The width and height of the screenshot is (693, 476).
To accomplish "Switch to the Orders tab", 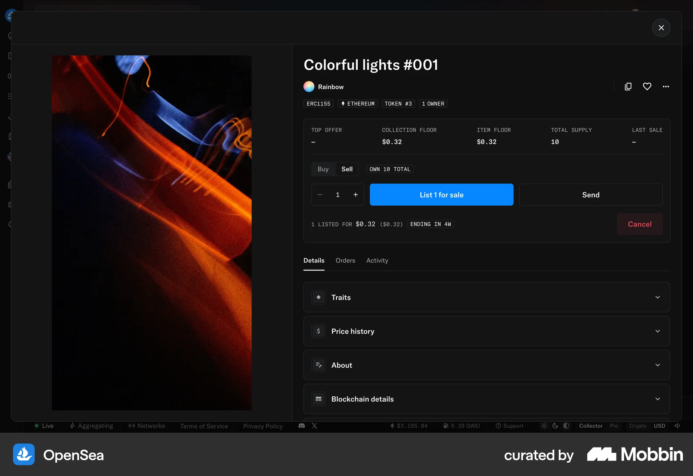I will click(345, 260).
